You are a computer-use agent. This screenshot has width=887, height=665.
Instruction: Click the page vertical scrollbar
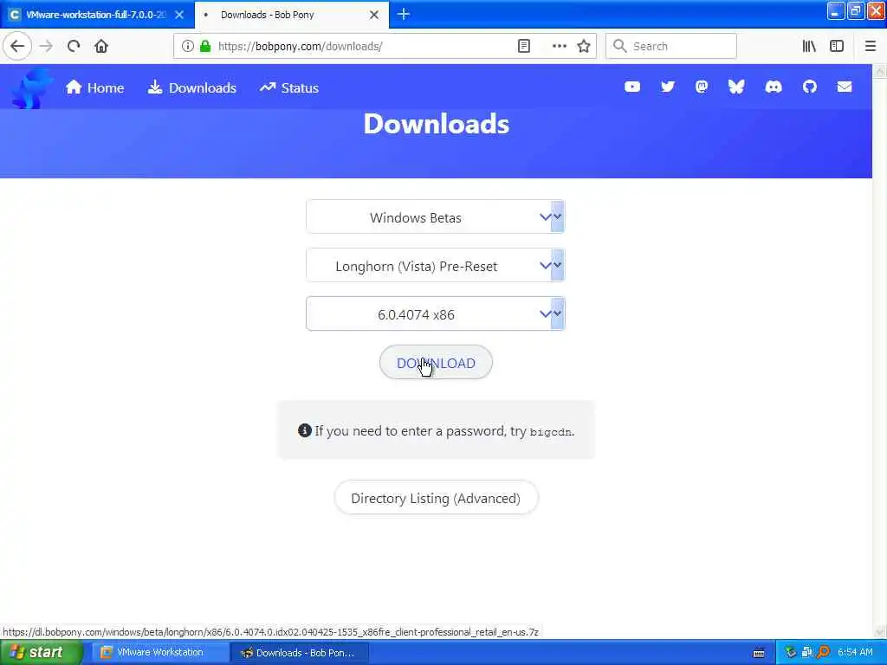pyautogui.click(x=880, y=351)
